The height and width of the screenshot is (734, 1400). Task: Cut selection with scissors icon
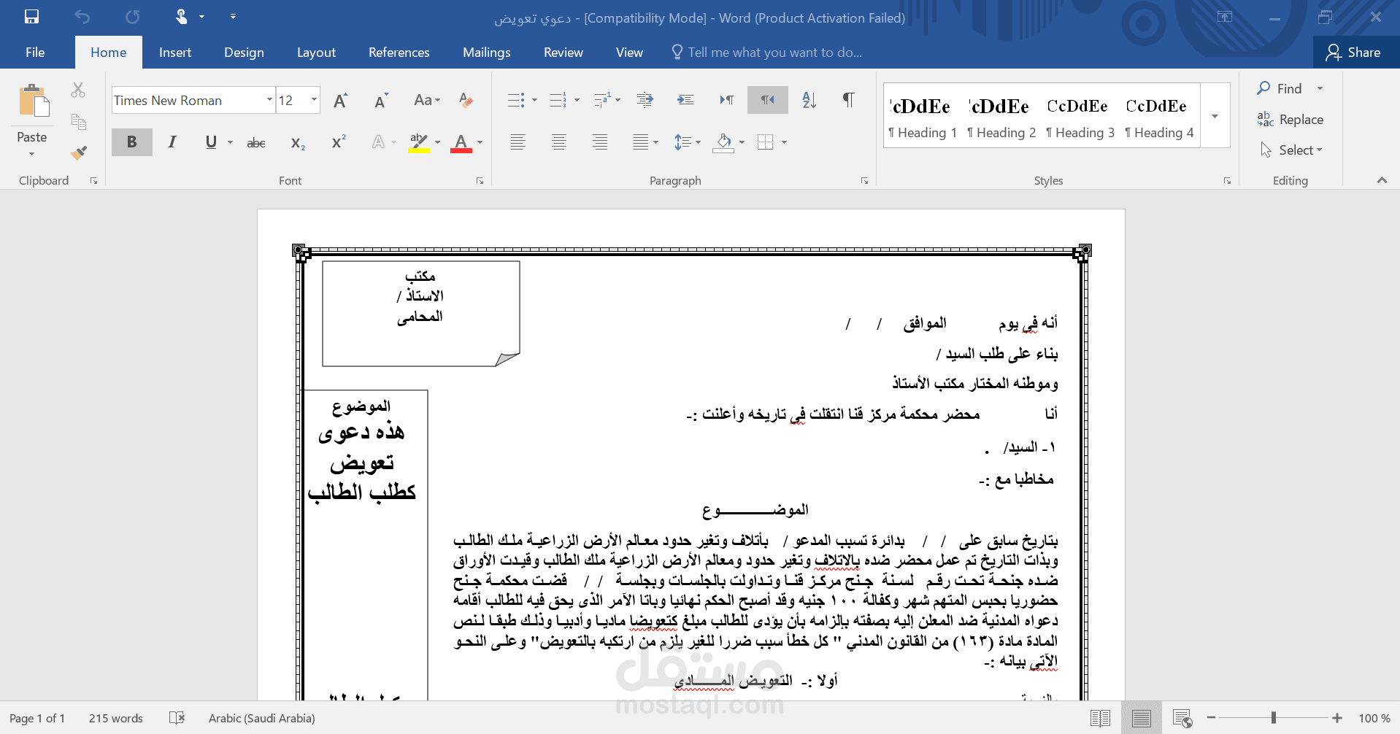click(79, 90)
